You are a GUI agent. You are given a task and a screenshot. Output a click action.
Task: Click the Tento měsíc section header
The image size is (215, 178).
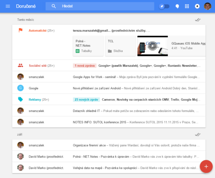25,20
